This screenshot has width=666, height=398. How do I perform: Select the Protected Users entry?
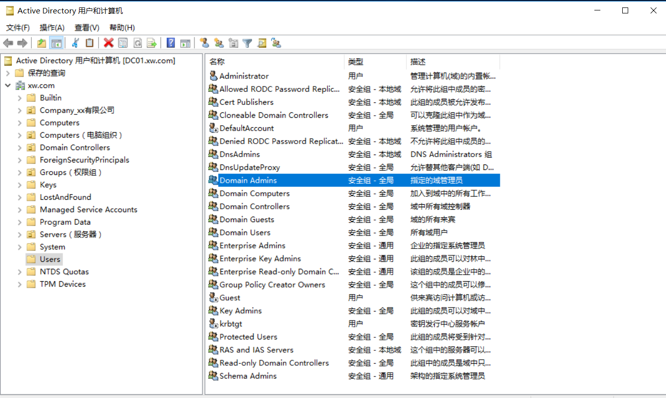(249, 337)
